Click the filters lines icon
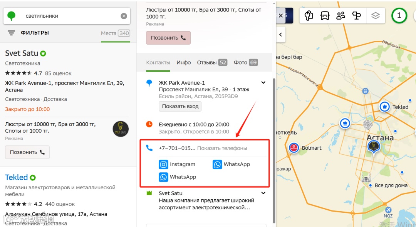Screen dimensions: 416x227 11,33
